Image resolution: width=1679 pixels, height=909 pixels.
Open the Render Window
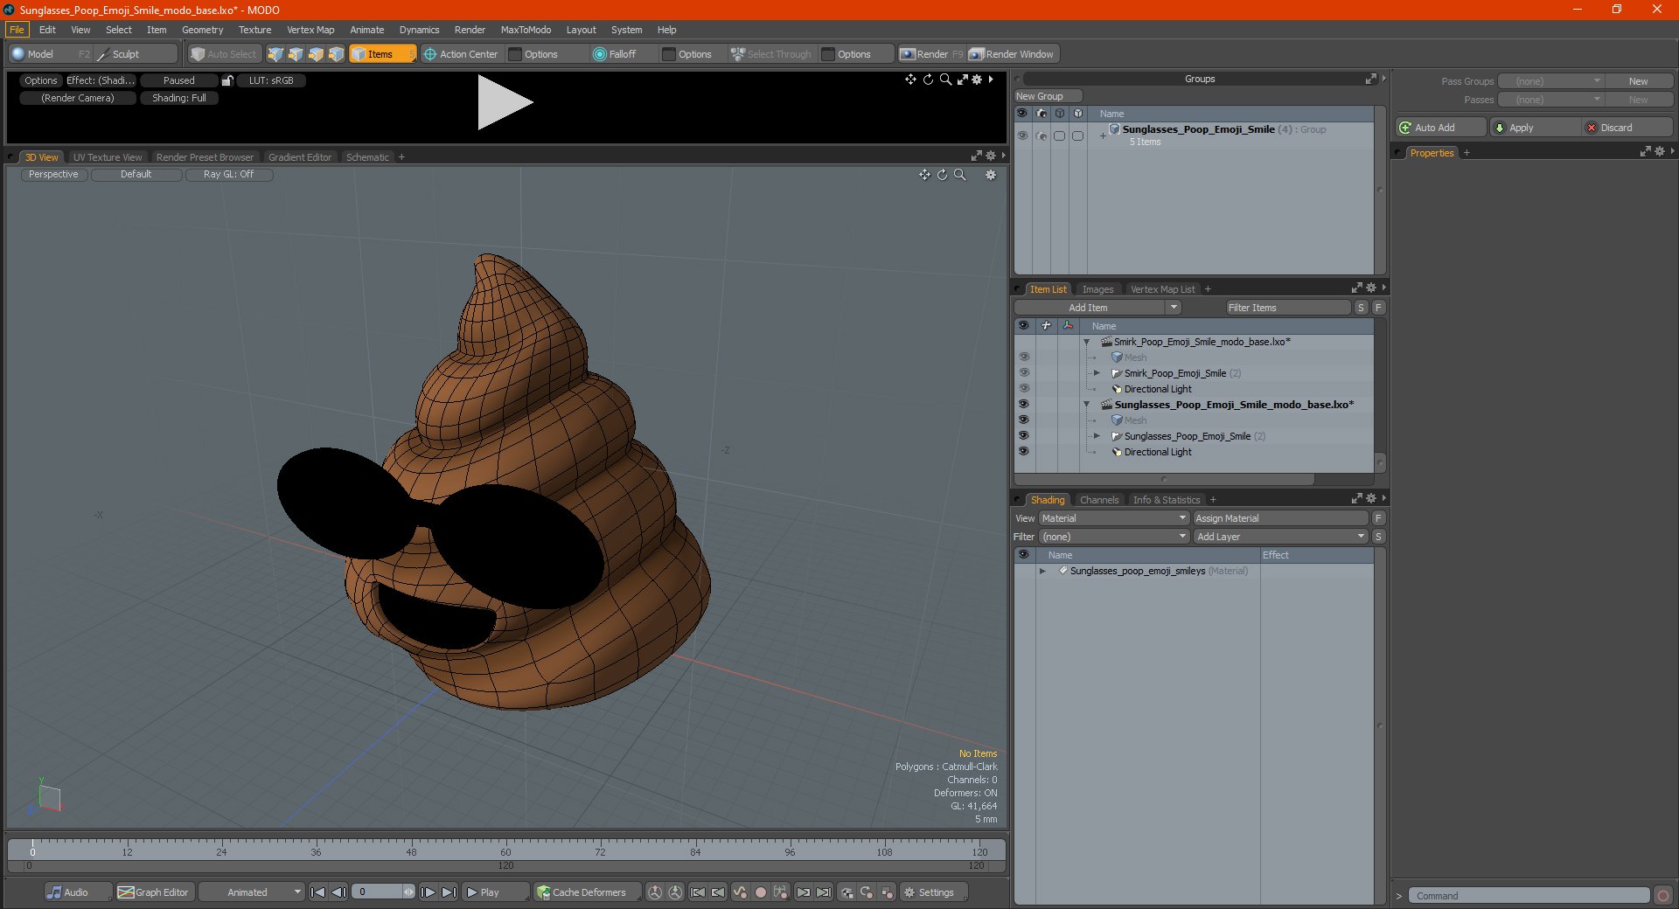click(x=1013, y=54)
